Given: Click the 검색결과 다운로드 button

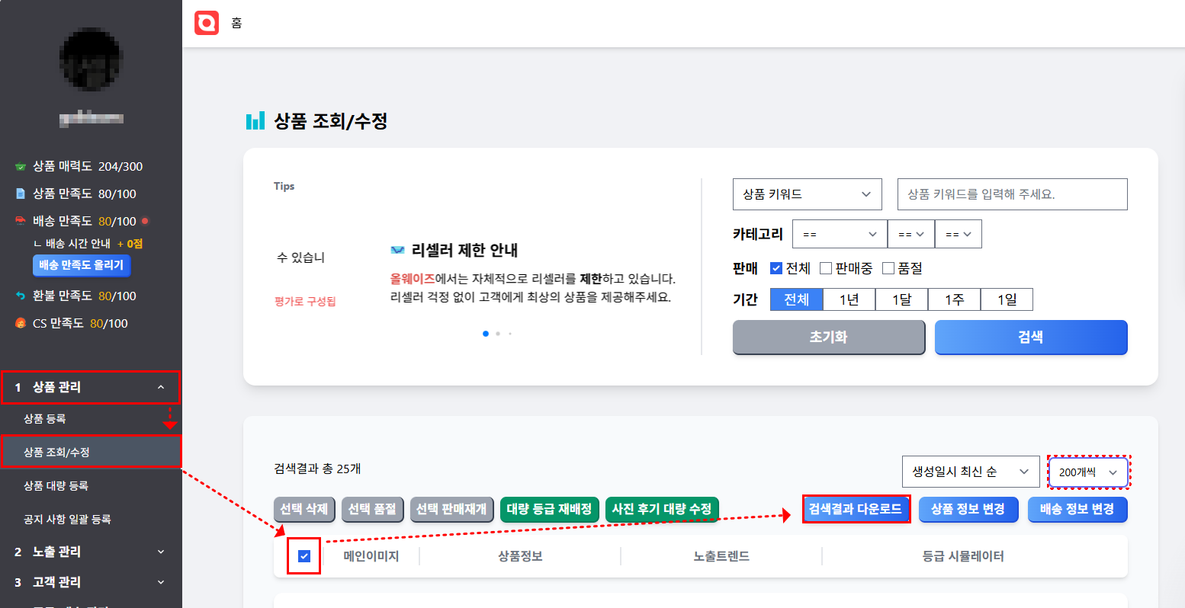Looking at the screenshot, I should 855,509.
